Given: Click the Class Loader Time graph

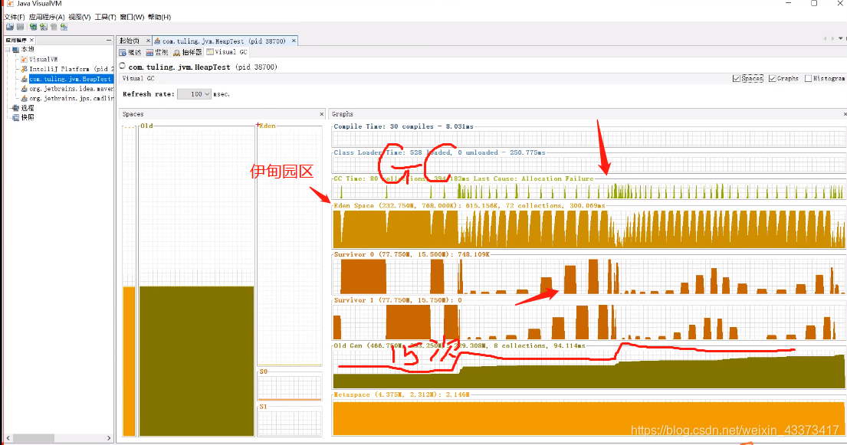Looking at the screenshot, I should pyautogui.click(x=589, y=165).
